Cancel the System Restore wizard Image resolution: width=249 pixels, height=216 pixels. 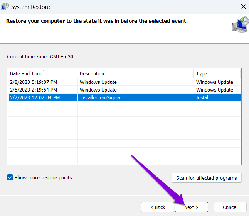point(230,207)
